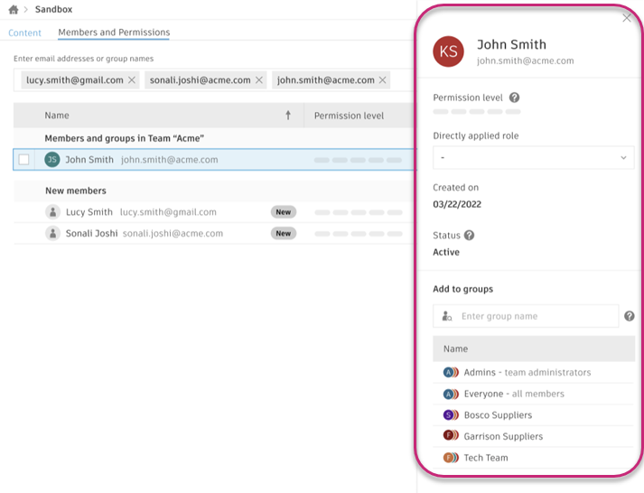Switch to the Content tab
The width and height of the screenshot is (644, 493).
(x=24, y=33)
